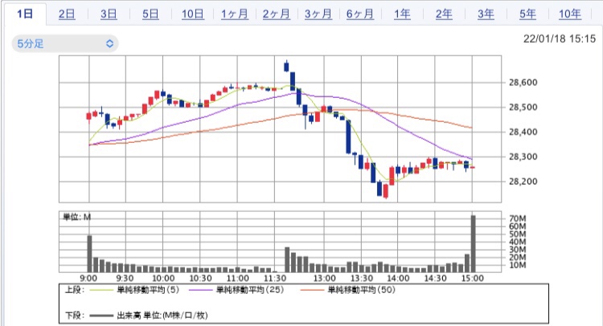Click the 14:00 time axis label
603x326 pixels.
point(398,279)
